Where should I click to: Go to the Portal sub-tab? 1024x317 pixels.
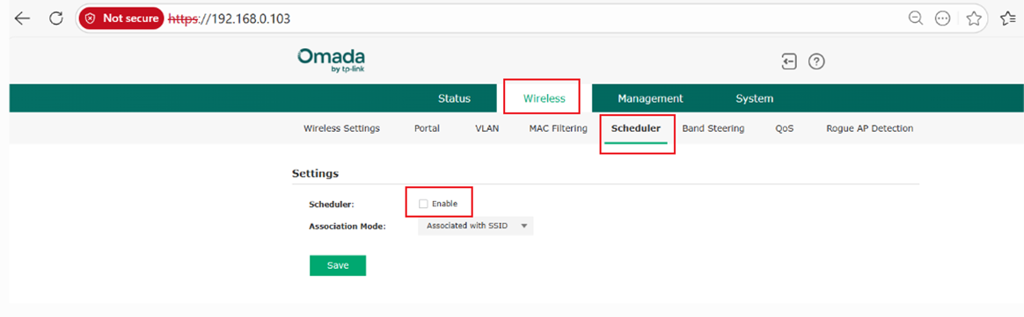pos(427,128)
